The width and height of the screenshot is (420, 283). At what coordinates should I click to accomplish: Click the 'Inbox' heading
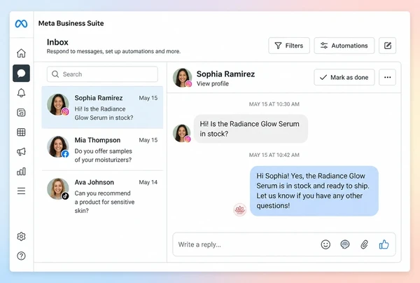coord(57,42)
